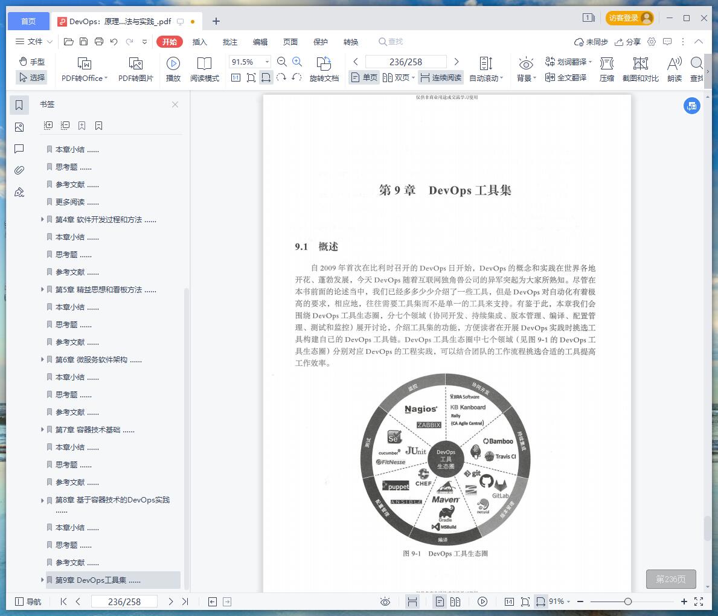Open a new tab with plus button
The image size is (718, 616).
pyautogui.click(x=216, y=21)
